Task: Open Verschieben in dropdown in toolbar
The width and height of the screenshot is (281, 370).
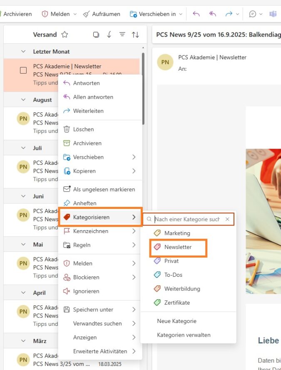Action: (181, 14)
